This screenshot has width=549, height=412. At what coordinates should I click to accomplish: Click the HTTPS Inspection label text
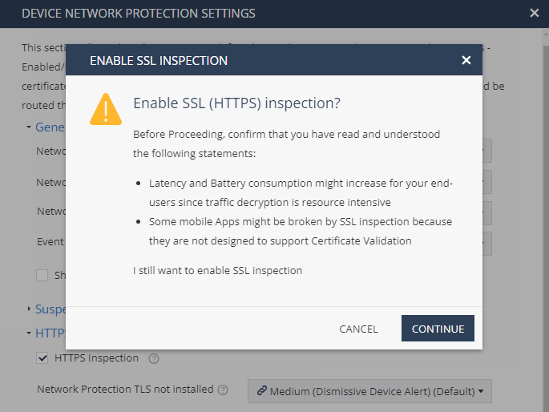point(97,358)
